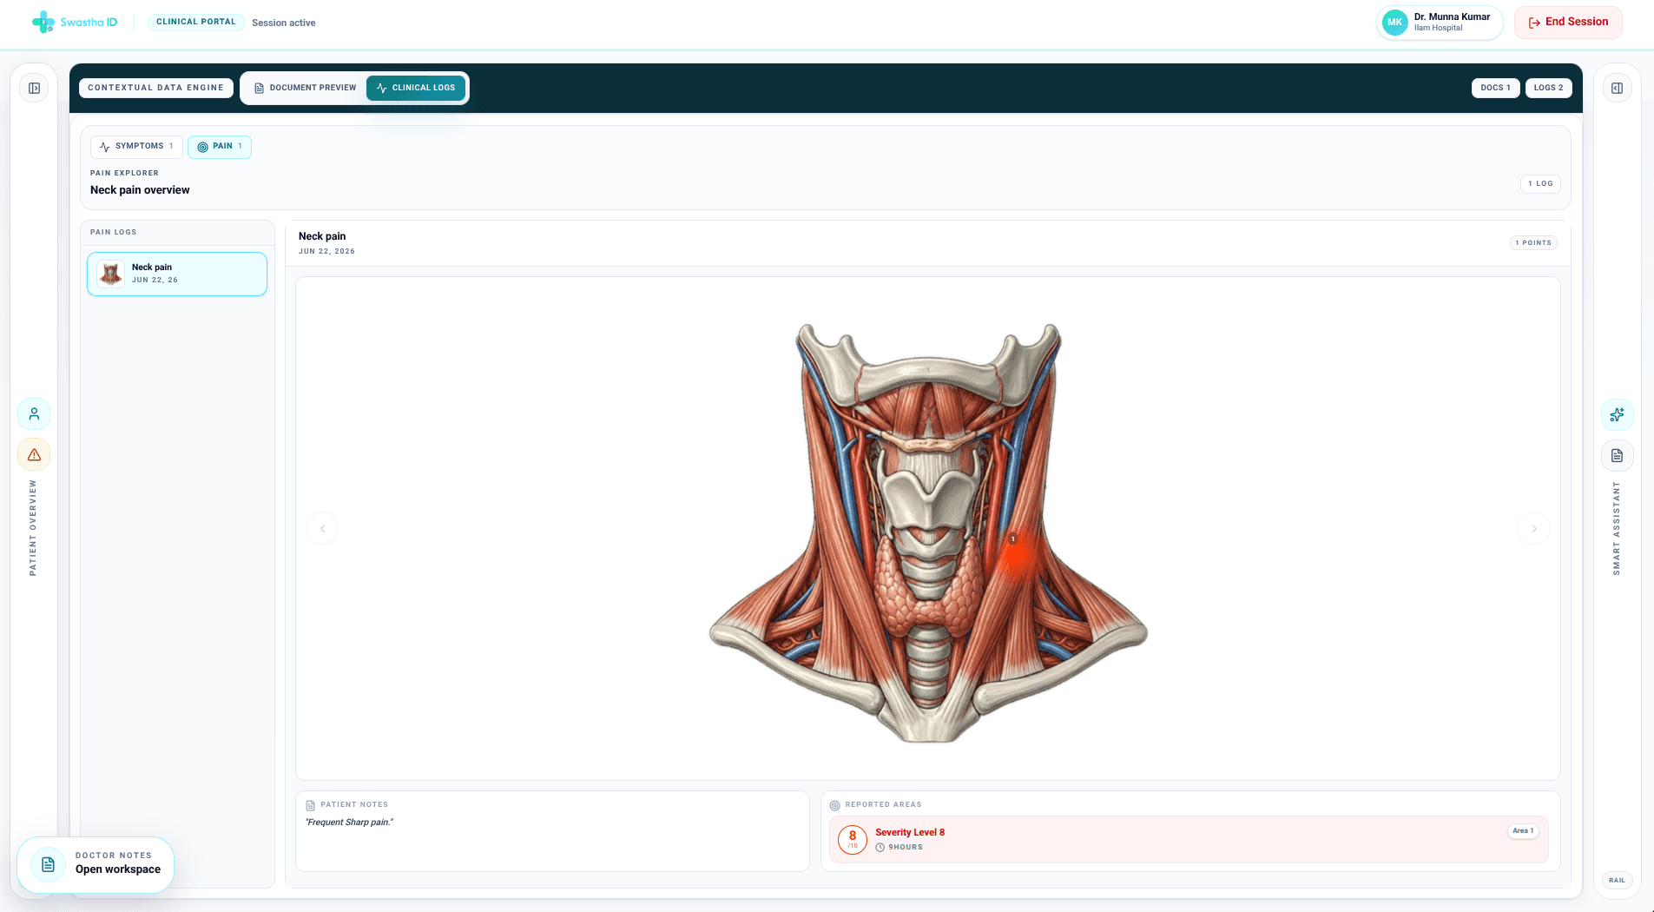Click the "Frequent Sharp pain." note
1654x912 pixels.
click(x=349, y=822)
